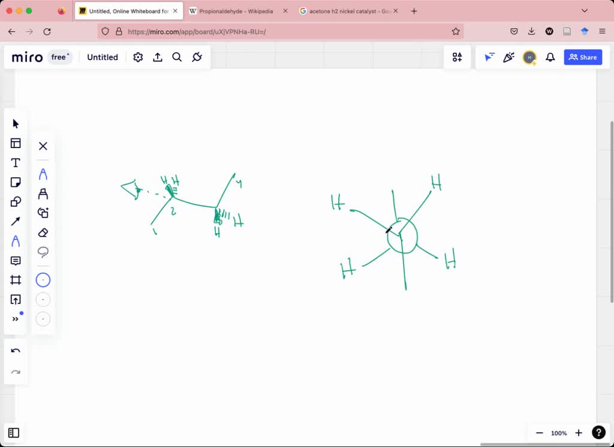Select the arrow connector tool
The width and height of the screenshot is (614, 447).
point(16,221)
